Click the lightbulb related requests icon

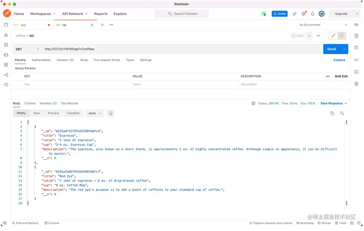[356, 84]
